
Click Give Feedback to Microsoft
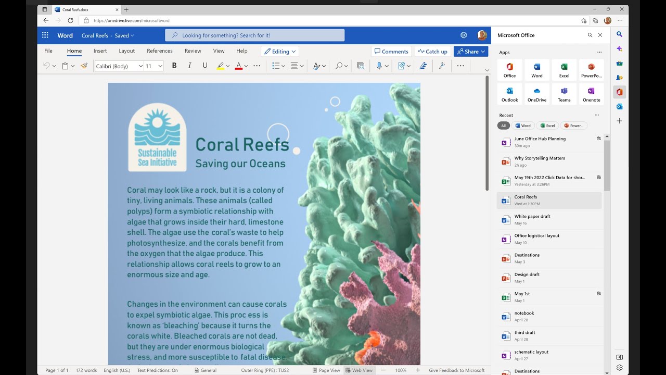(457, 370)
